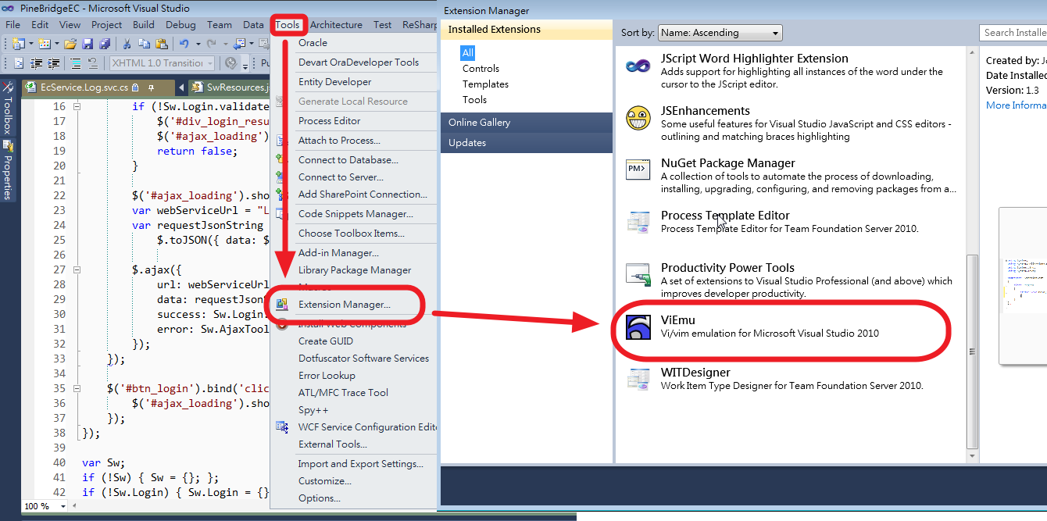1047x521 pixels.
Task: Select Options... in Tools menu
Action: point(320,498)
